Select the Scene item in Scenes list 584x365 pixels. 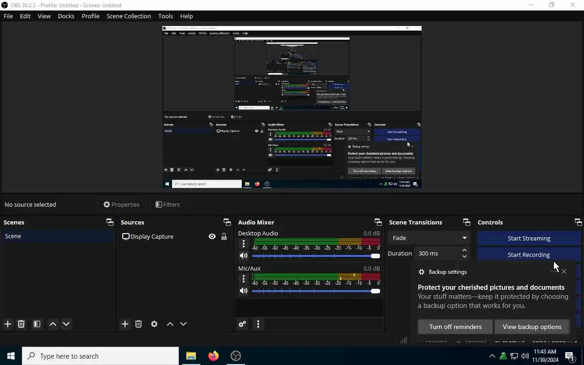pyautogui.click(x=58, y=236)
